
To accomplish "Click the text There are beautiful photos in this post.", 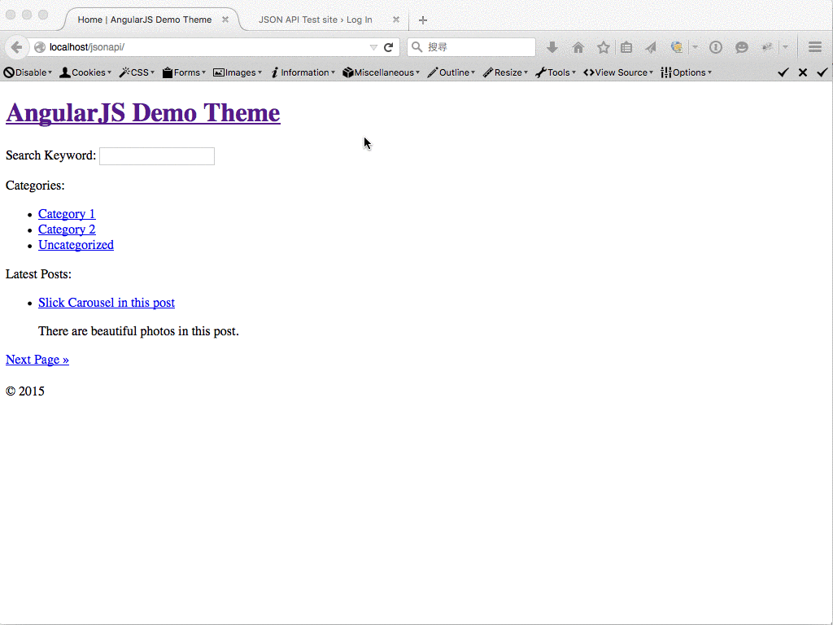I will (138, 331).
